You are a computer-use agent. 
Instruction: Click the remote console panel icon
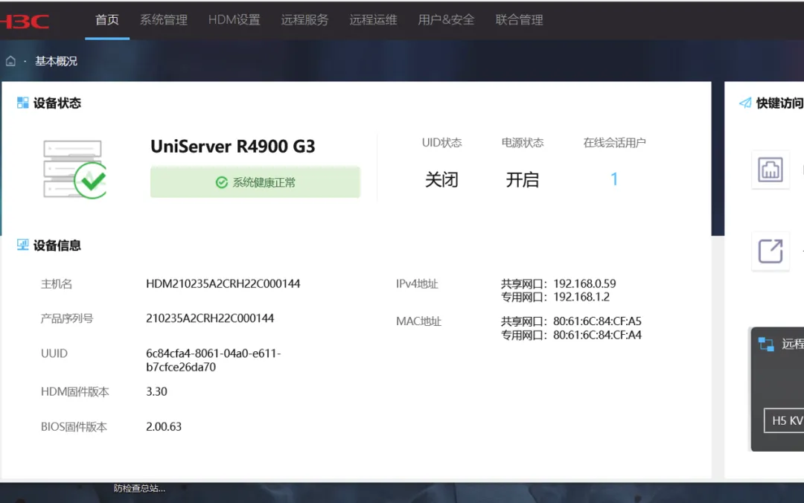tap(766, 344)
